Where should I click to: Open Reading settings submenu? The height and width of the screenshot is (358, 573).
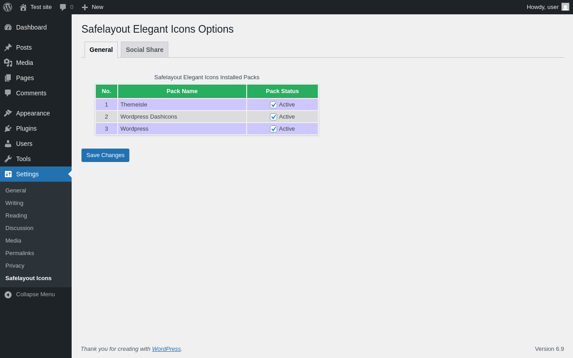(16, 216)
